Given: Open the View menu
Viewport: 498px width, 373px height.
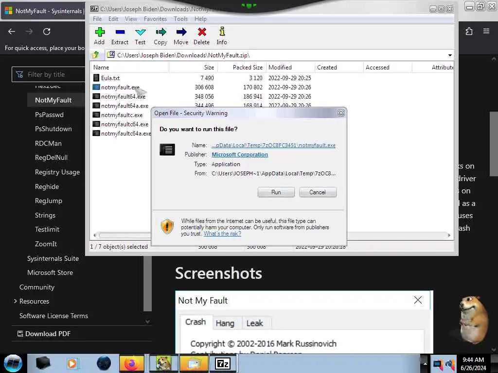Looking at the screenshot, I should [x=131, y=19].
